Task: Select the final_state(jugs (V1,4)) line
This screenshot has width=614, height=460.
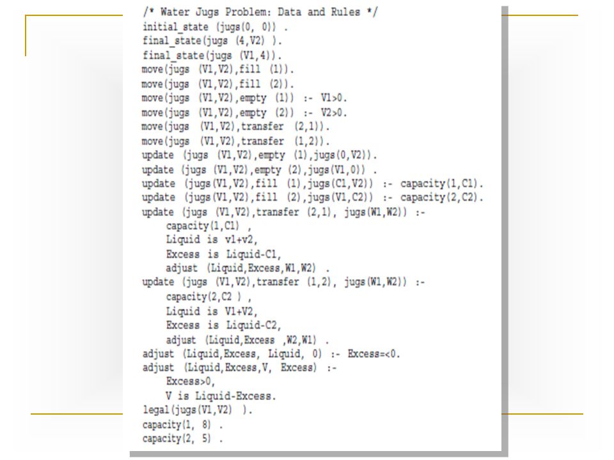Action: [x=212, y=55]
